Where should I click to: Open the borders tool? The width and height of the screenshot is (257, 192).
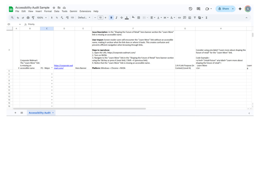pyautogui.click(x=139, y=18)
